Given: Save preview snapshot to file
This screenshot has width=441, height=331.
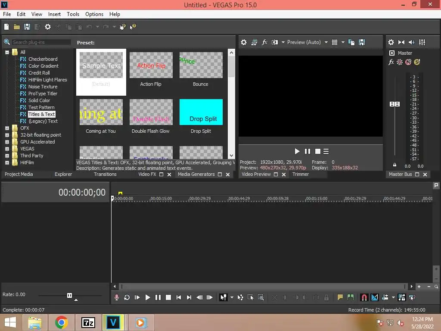Looking at the screenshot, I should coord(362,42).
